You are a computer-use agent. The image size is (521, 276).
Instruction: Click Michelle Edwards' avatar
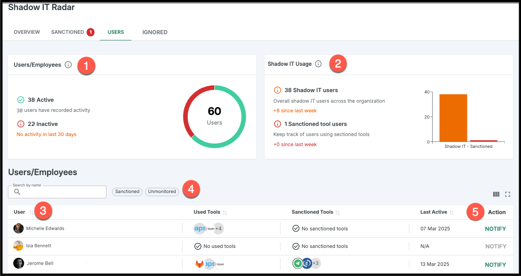pyautogui.click(x=18, y=228)
